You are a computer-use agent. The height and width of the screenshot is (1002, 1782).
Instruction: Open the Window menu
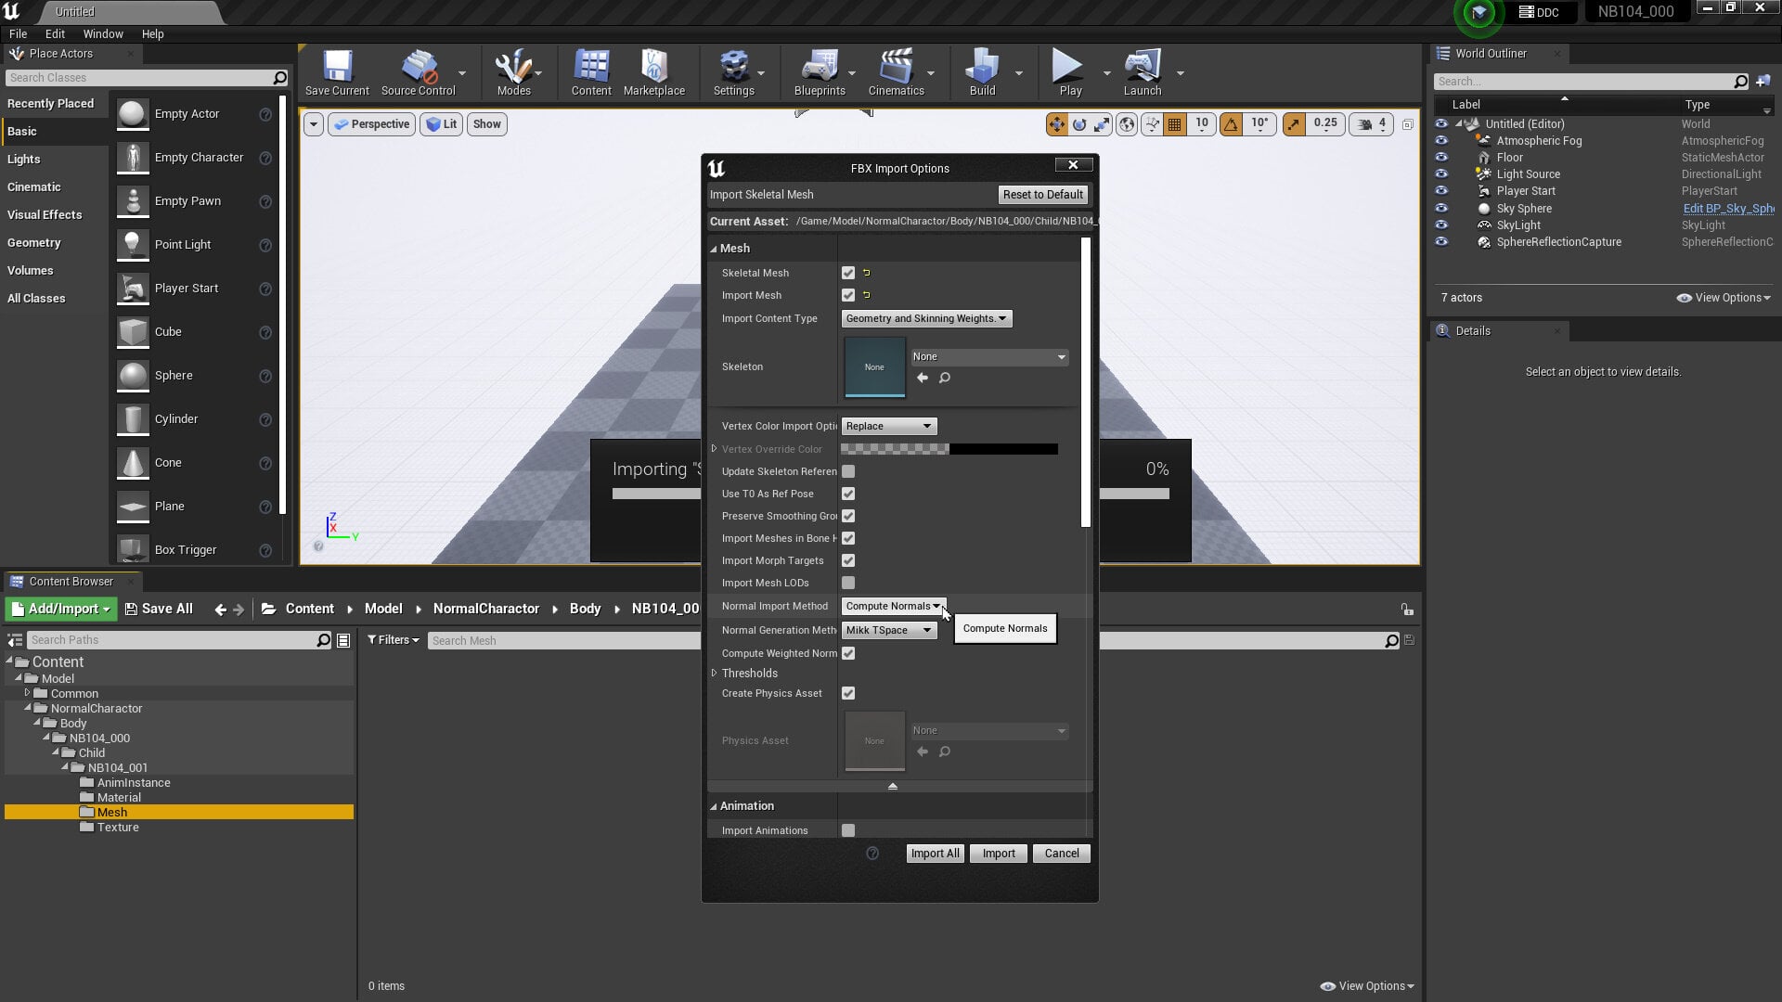pyautogui.click(x=103, y=33)
